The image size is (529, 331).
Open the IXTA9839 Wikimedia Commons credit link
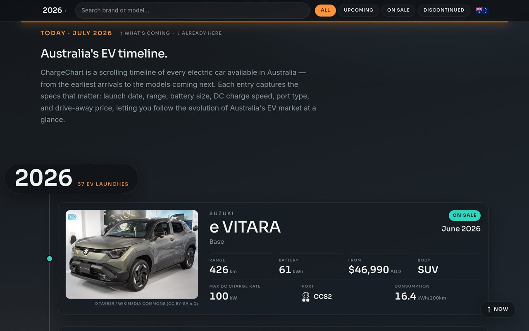146,304
